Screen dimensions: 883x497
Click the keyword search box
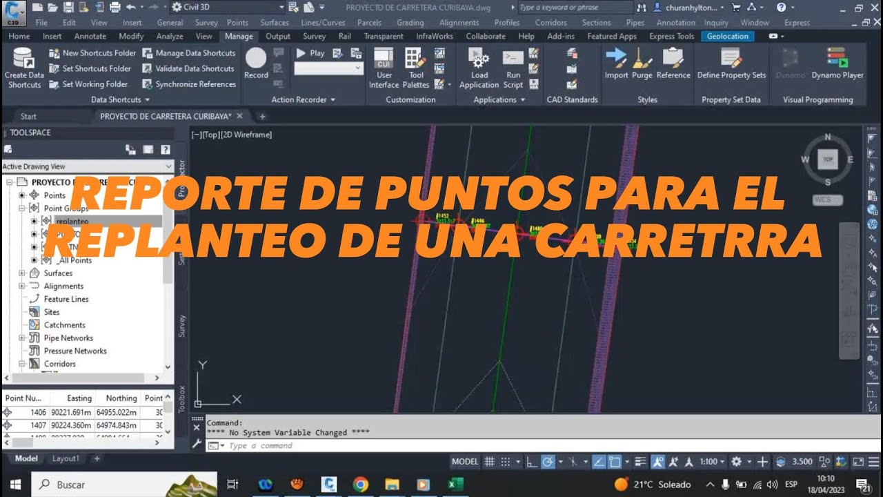click(x=575, y=7)
